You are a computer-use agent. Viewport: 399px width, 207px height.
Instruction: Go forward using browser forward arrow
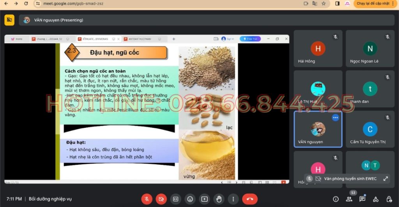pos(16,3)
